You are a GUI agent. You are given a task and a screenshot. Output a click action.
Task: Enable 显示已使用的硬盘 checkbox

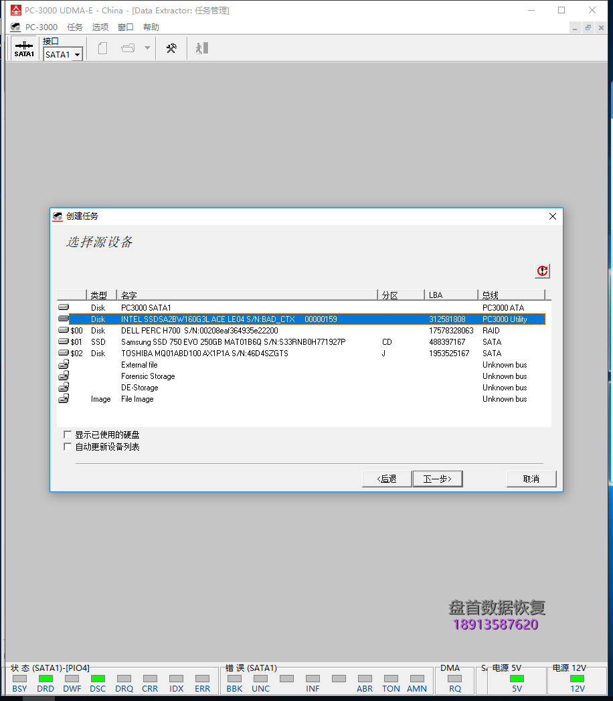[68, 434]
